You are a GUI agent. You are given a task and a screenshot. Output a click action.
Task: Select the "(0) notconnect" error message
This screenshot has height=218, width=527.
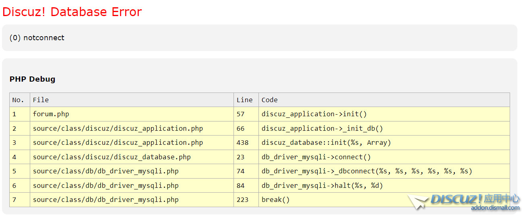(x=37, y=38)
